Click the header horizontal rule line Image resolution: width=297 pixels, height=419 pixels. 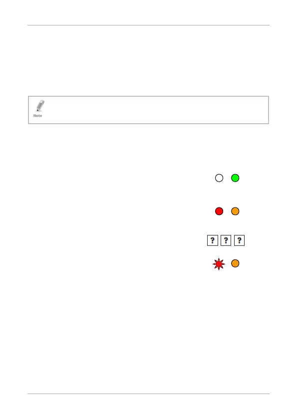148,25
